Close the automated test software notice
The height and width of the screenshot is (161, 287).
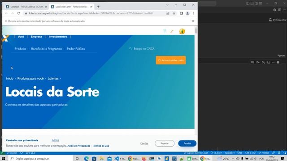193,21
